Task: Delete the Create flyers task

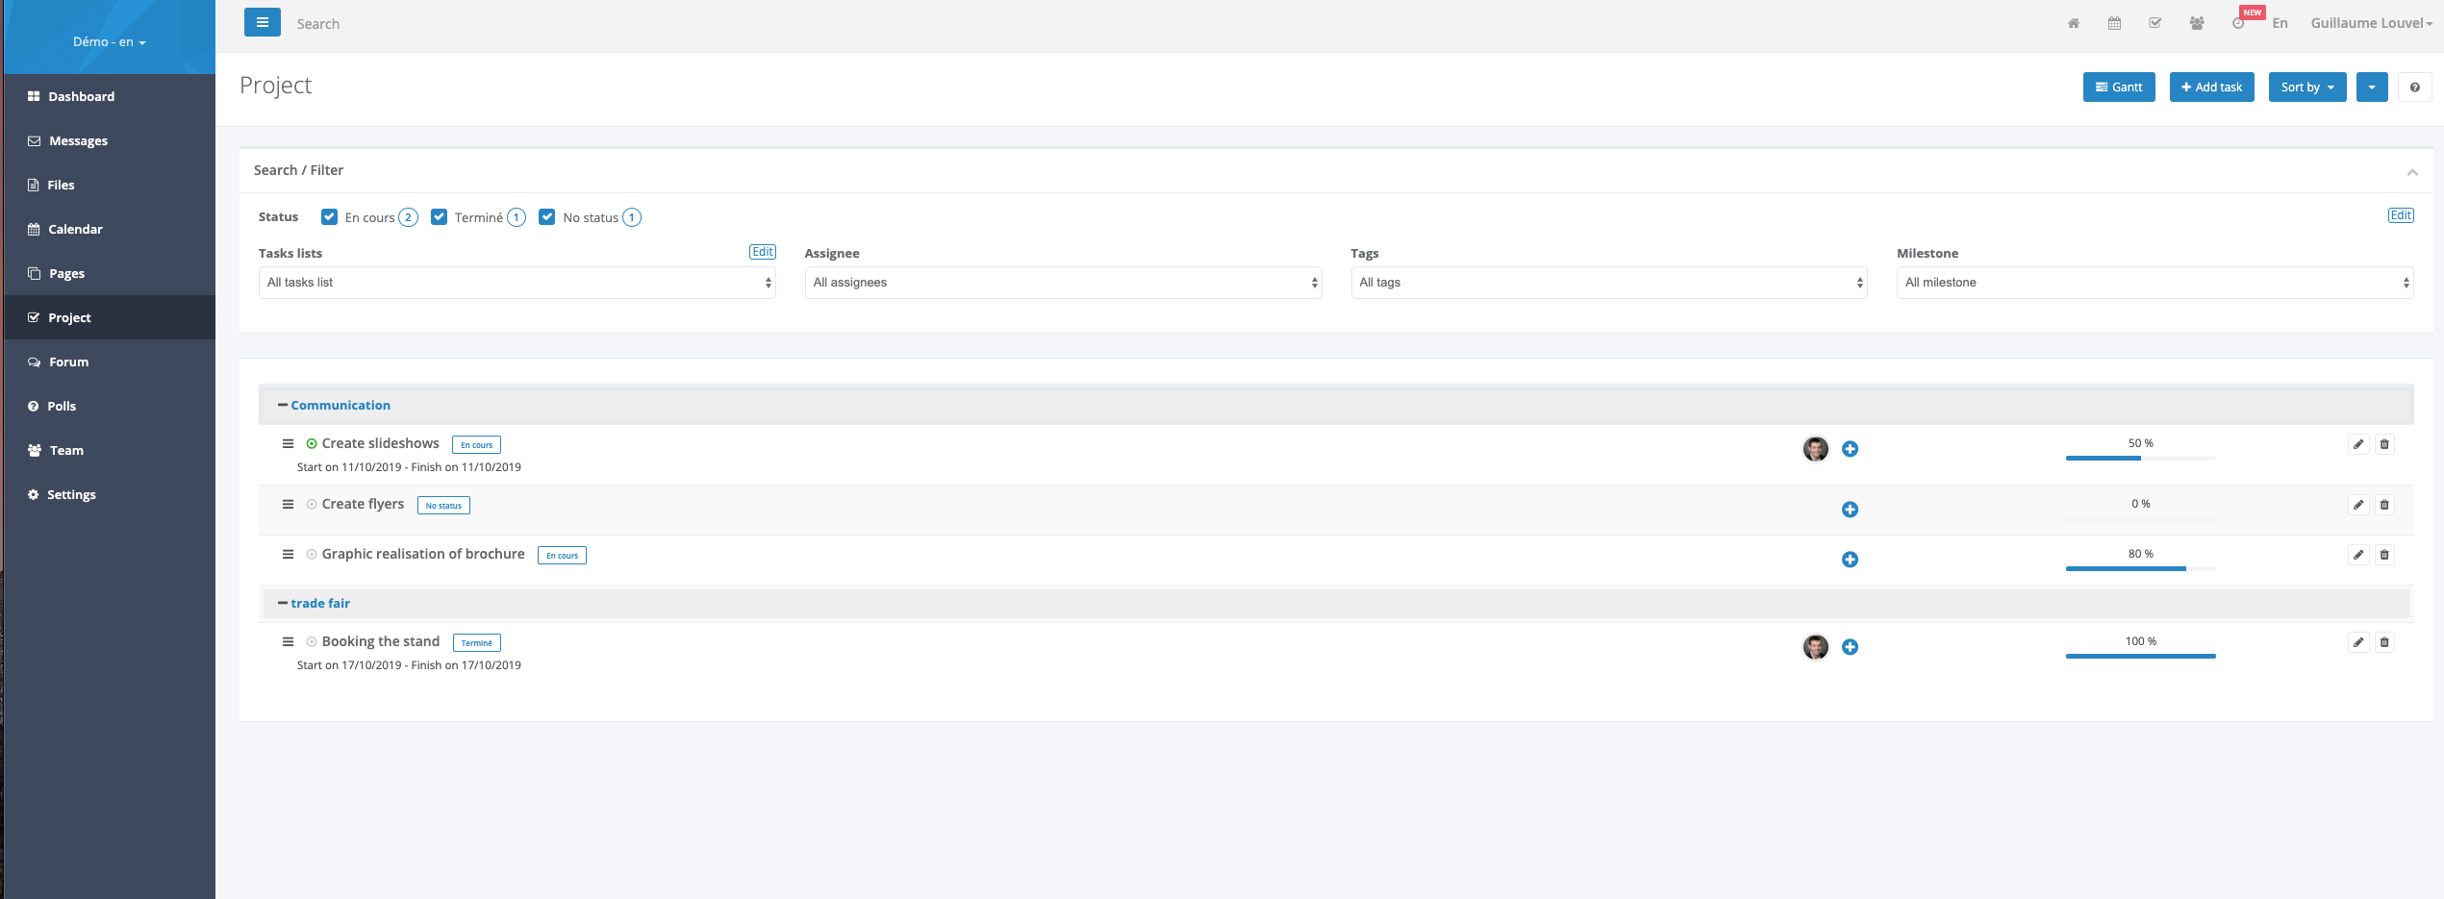Action: point(2384,505)
